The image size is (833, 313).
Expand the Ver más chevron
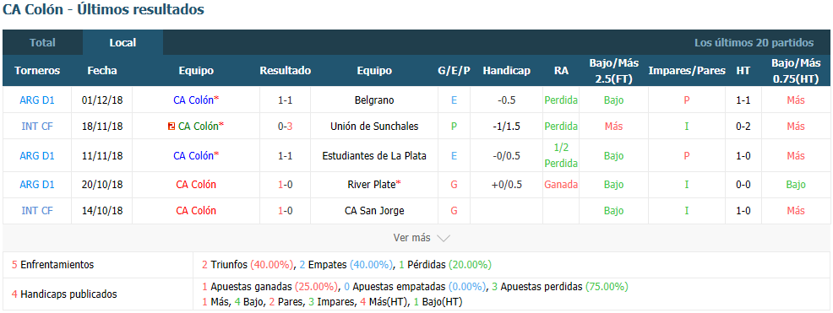click(443, 238)
